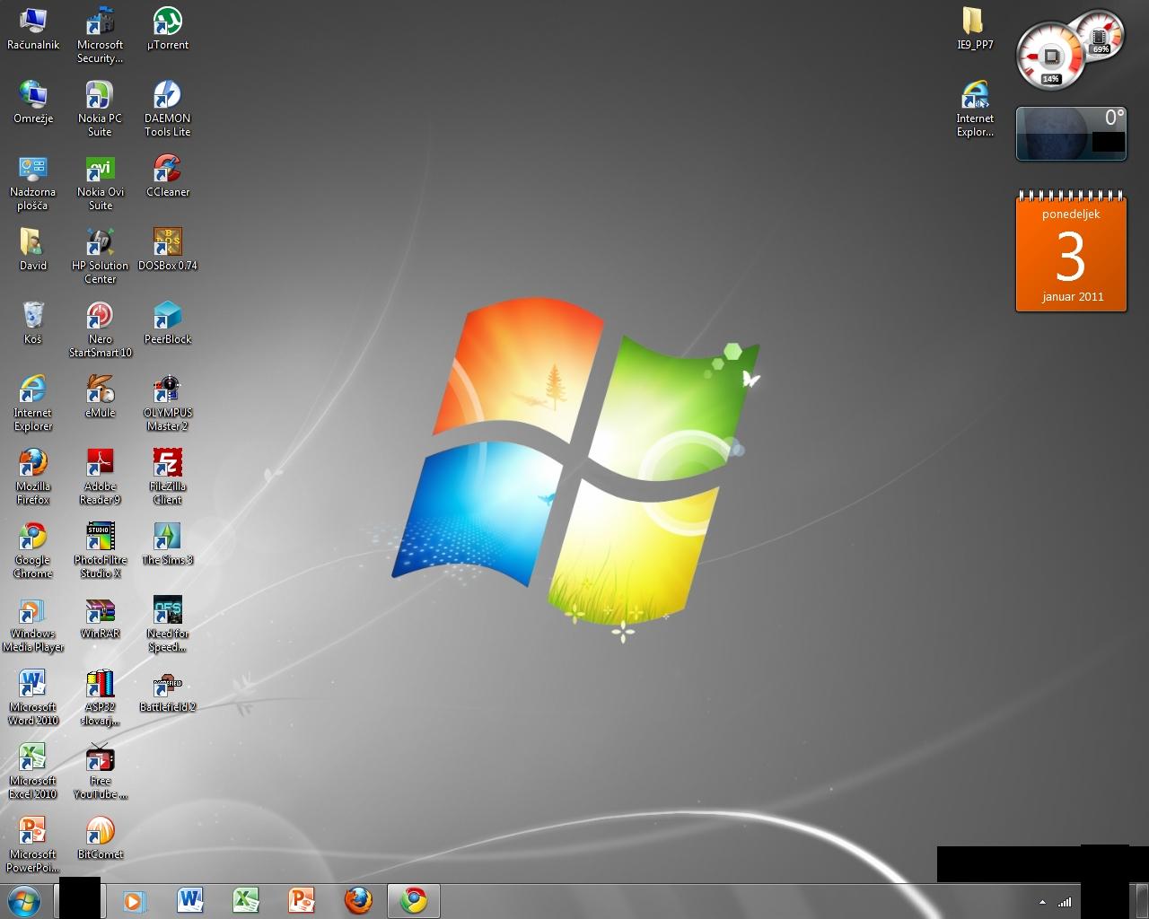Launch FileZilla Client shortcut
Viewport: 1149px width, 919px height.
[x=167, y=477]
